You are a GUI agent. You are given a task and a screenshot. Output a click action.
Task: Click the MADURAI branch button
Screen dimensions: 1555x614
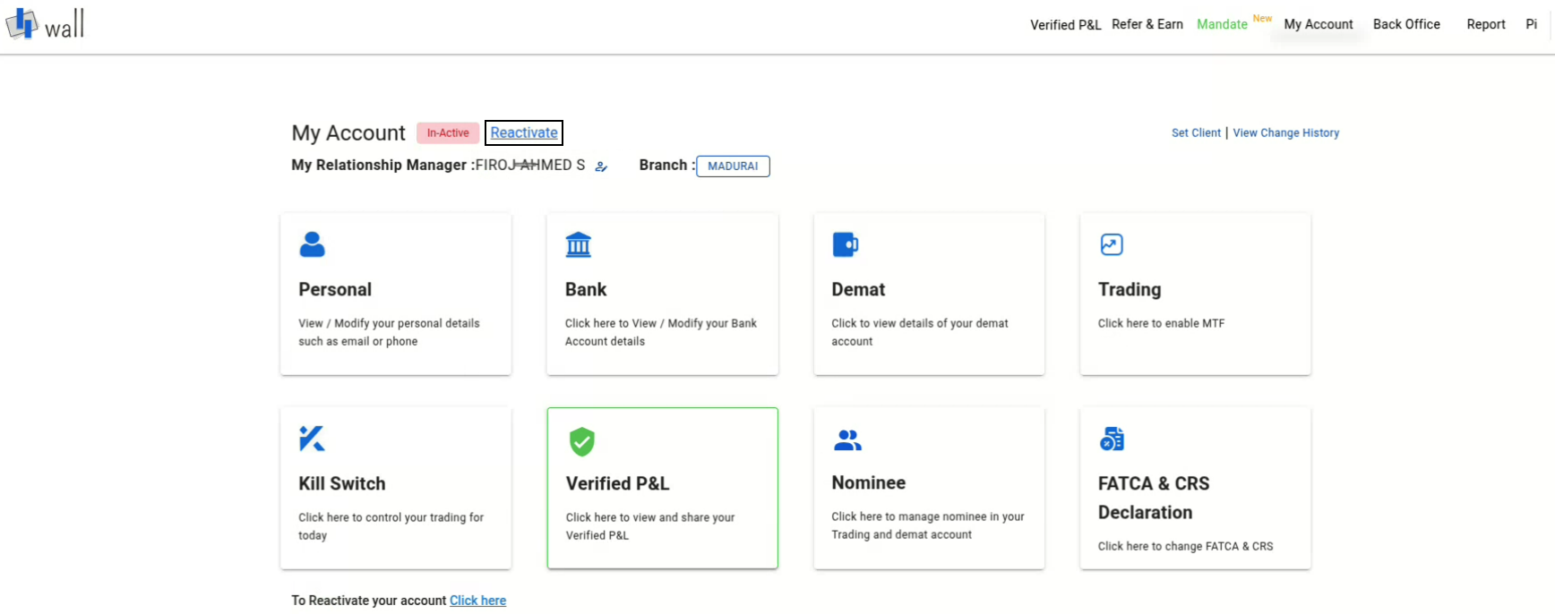pyautogui.click(x=733, y=166)
